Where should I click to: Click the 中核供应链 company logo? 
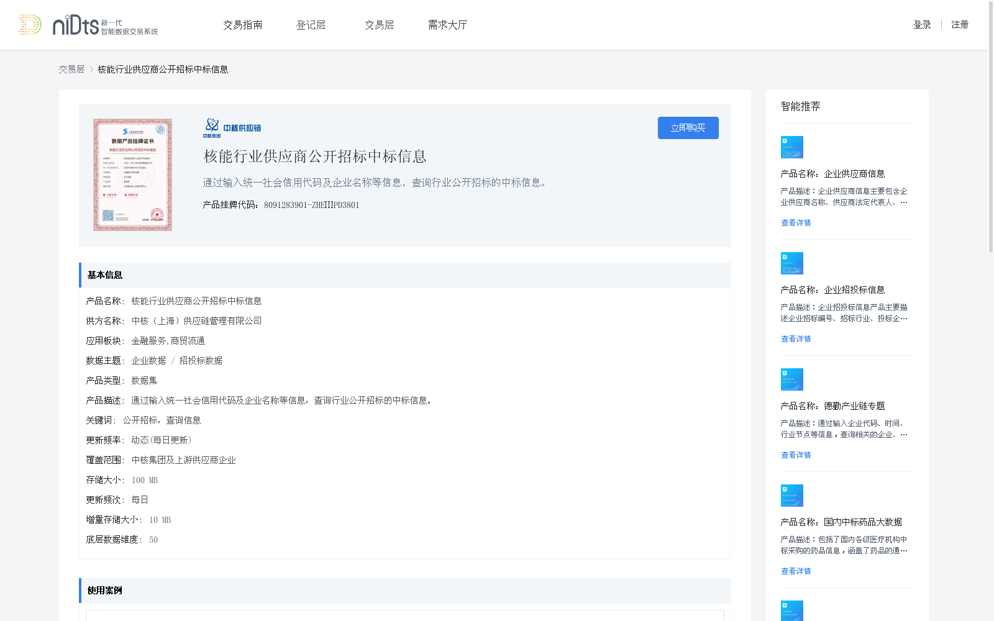click(x=232, y=128)
